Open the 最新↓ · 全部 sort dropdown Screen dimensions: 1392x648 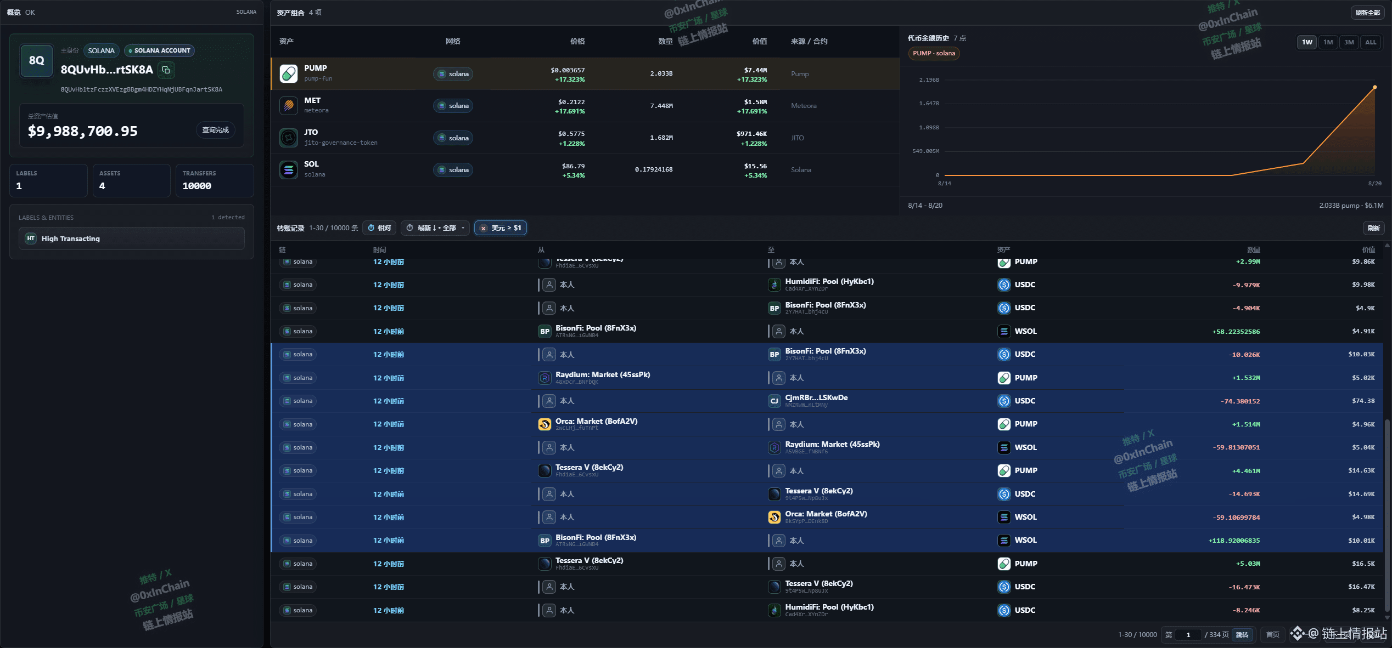click(436, 228)
